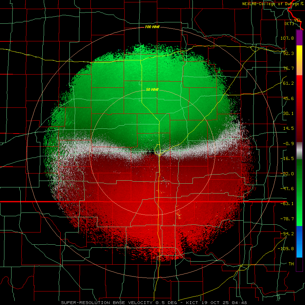
Task: Click the 30.1 velocity scale value
Action: [x=288, y=114]
